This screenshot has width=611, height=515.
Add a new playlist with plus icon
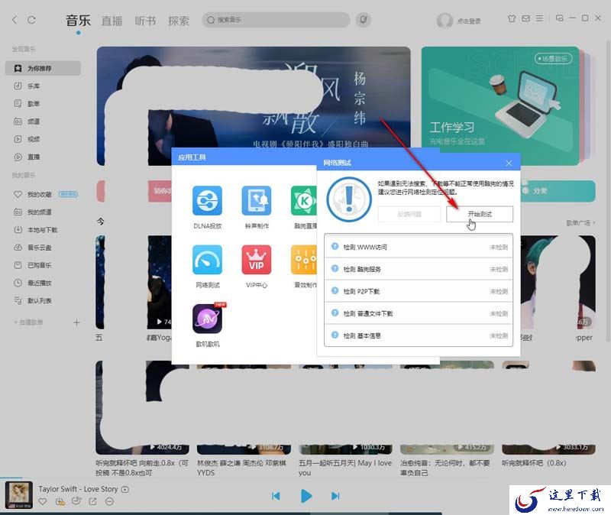click(76, 322)
